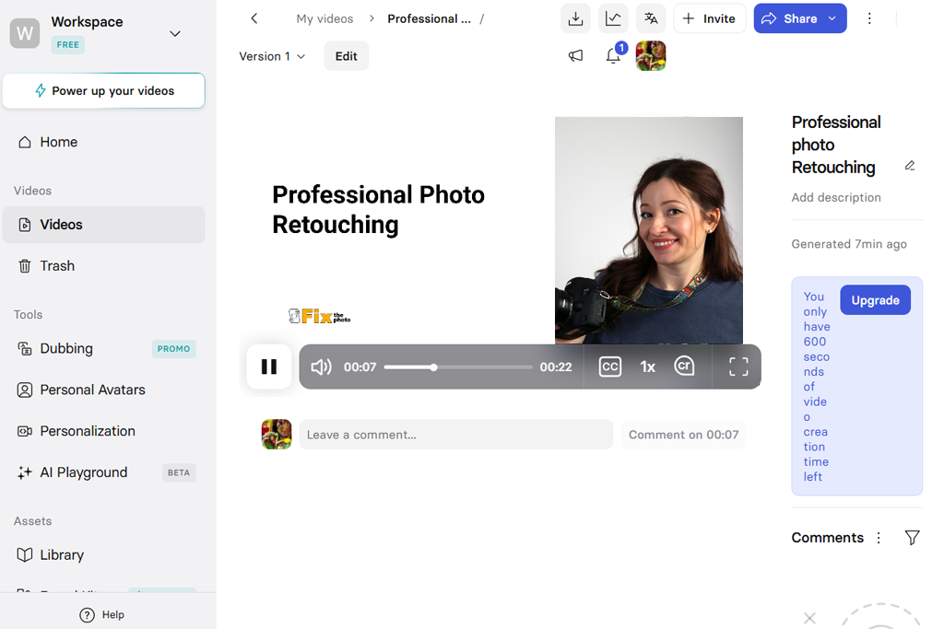Open the three-dot more options menu
Viewport: 944px width, 629px height.
click(x=869, y=18)
